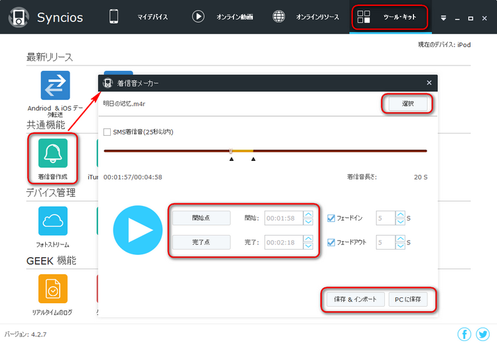Increase end time with up arrow
The image size is (497, 345).
point(308,239)
